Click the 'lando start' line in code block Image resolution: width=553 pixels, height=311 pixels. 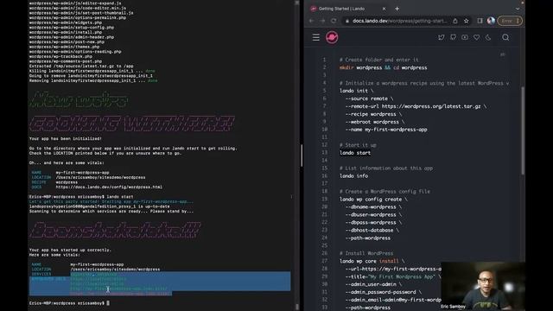point(355,153)
